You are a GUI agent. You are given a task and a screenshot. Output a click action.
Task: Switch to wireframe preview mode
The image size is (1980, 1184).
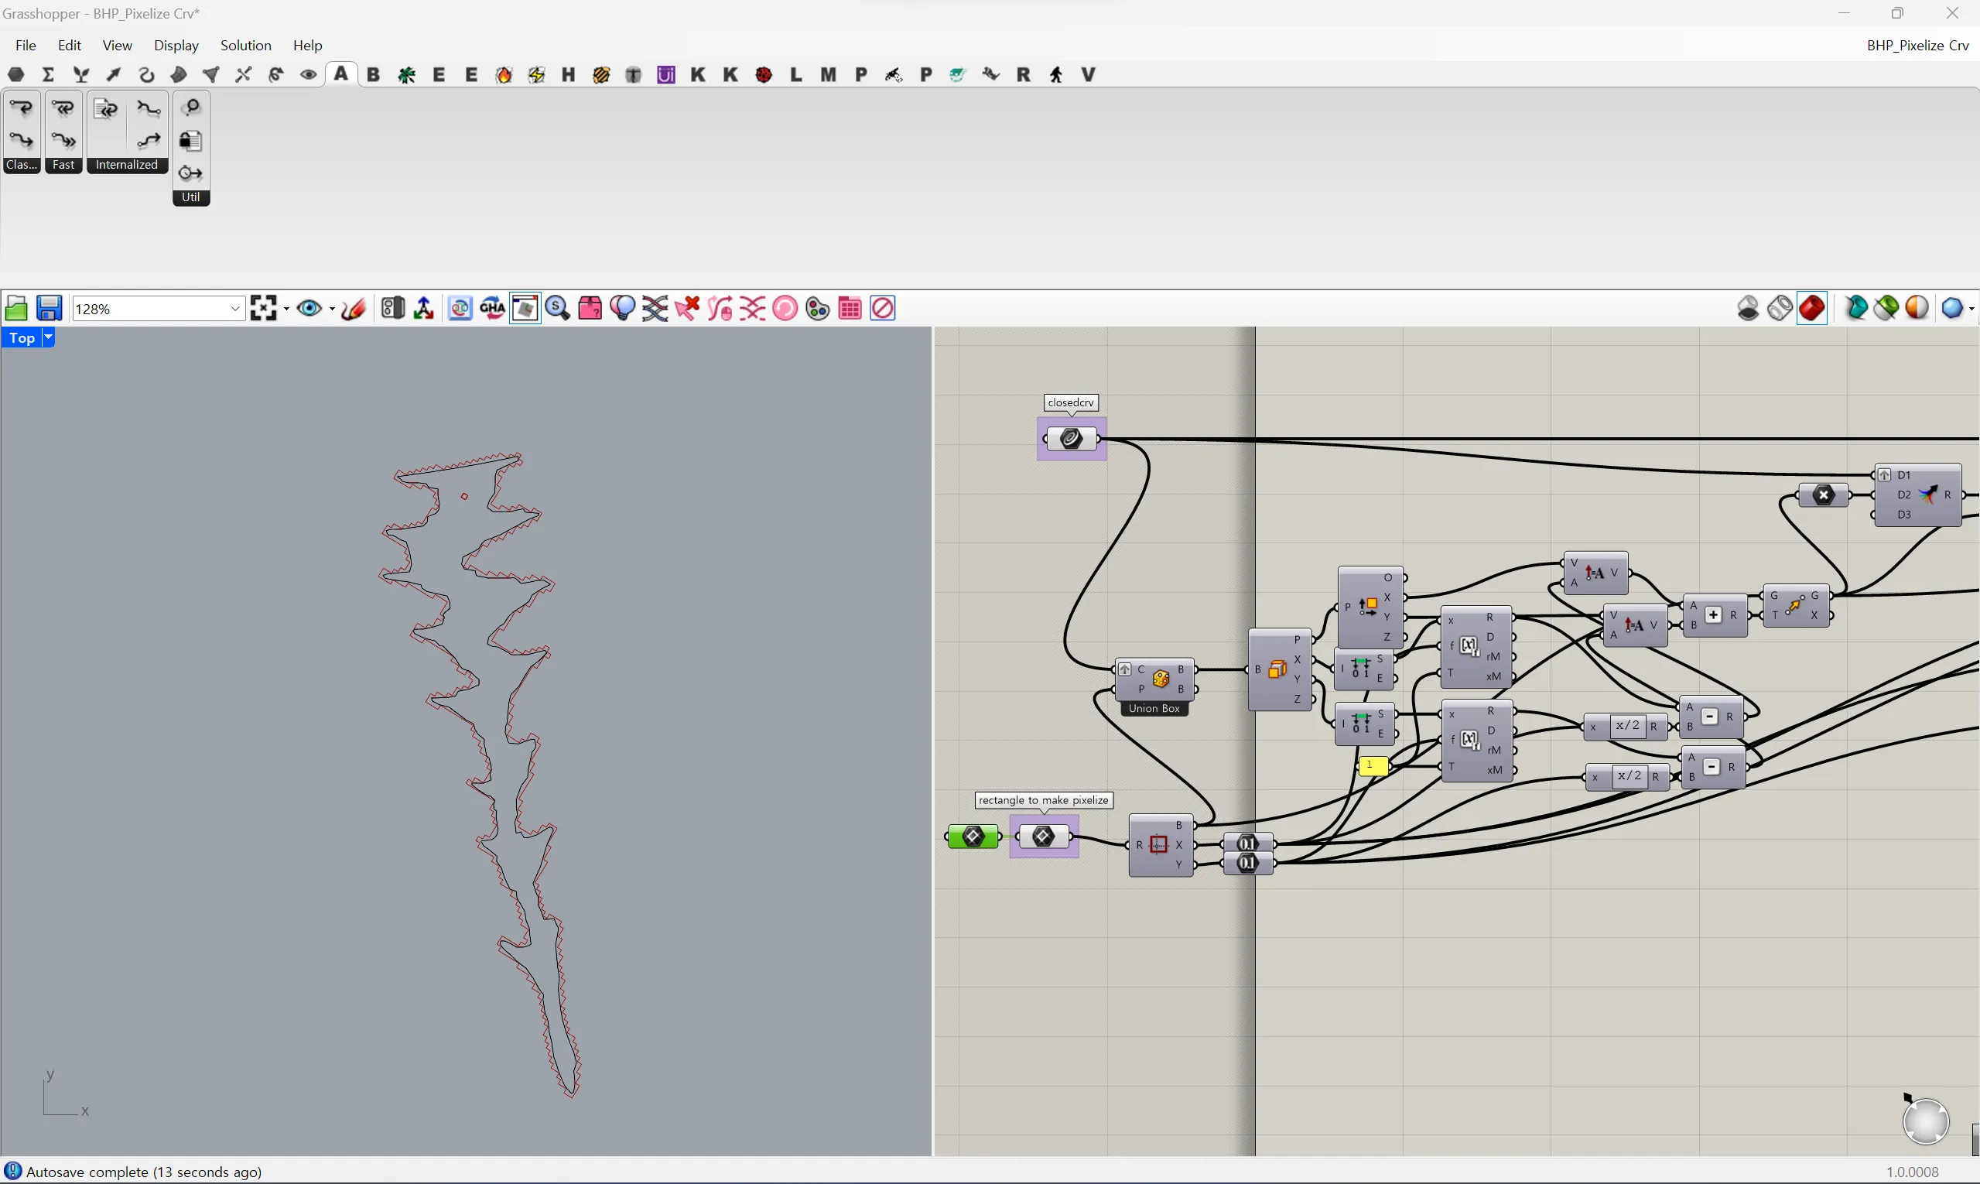tap(1780, 308)
